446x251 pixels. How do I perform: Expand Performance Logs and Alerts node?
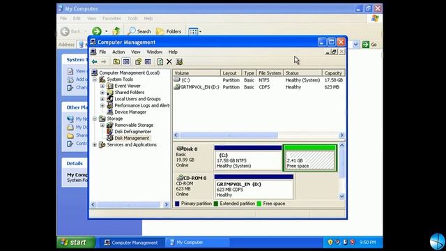(102, 105)
